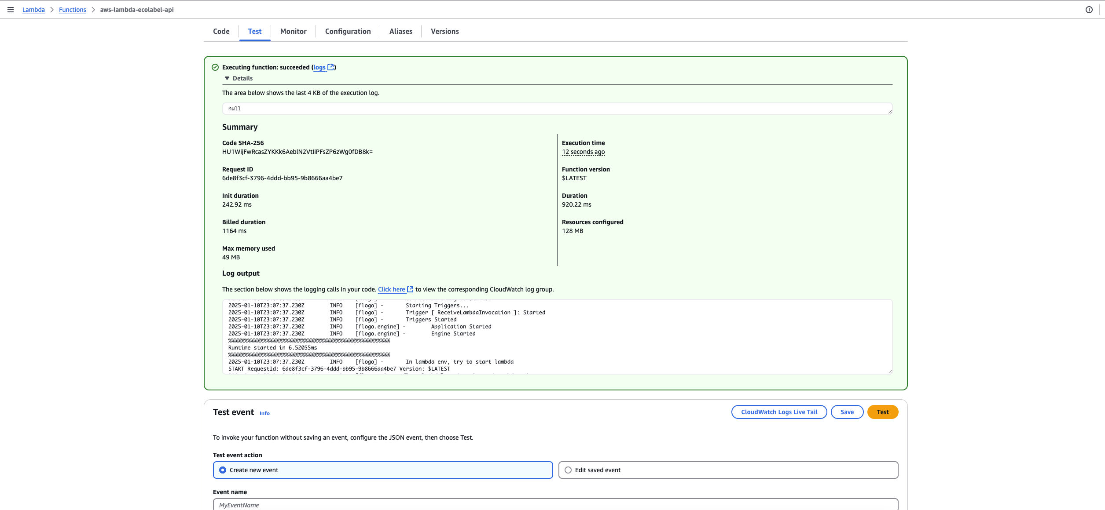Click the Info link beside Test event
This screenshot has height=510, width=1105.
tap(264, 413)
